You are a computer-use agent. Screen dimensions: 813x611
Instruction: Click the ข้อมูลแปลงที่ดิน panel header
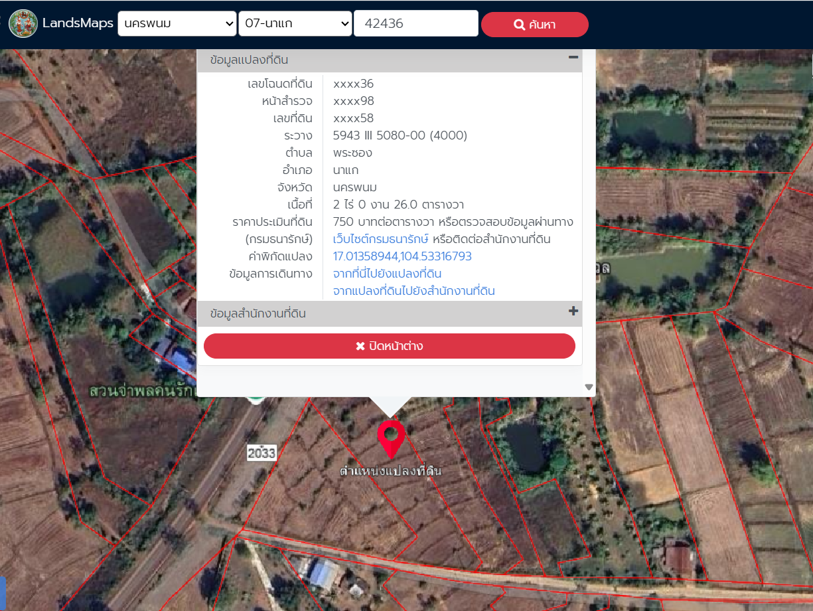[x=390, y=60]
